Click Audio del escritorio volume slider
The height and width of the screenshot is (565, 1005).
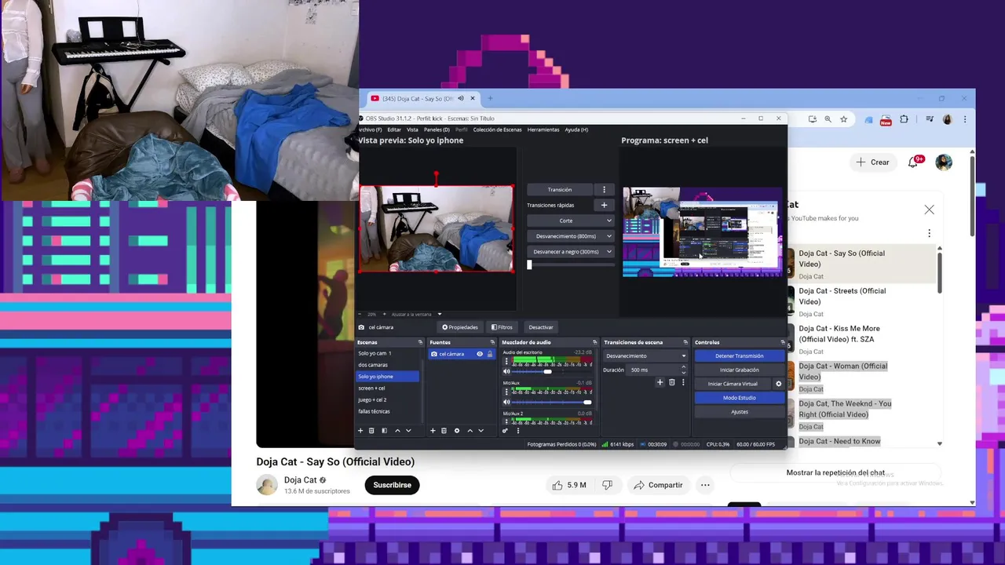coord(553,371)
